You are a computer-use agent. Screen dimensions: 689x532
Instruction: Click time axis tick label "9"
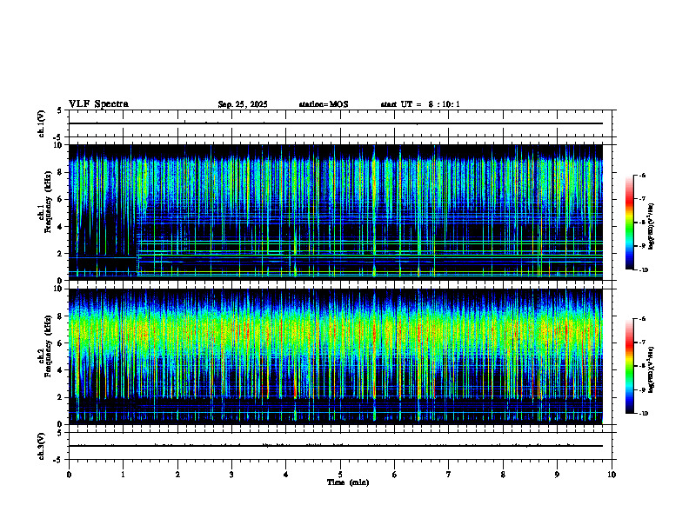(x=557, y=475)
